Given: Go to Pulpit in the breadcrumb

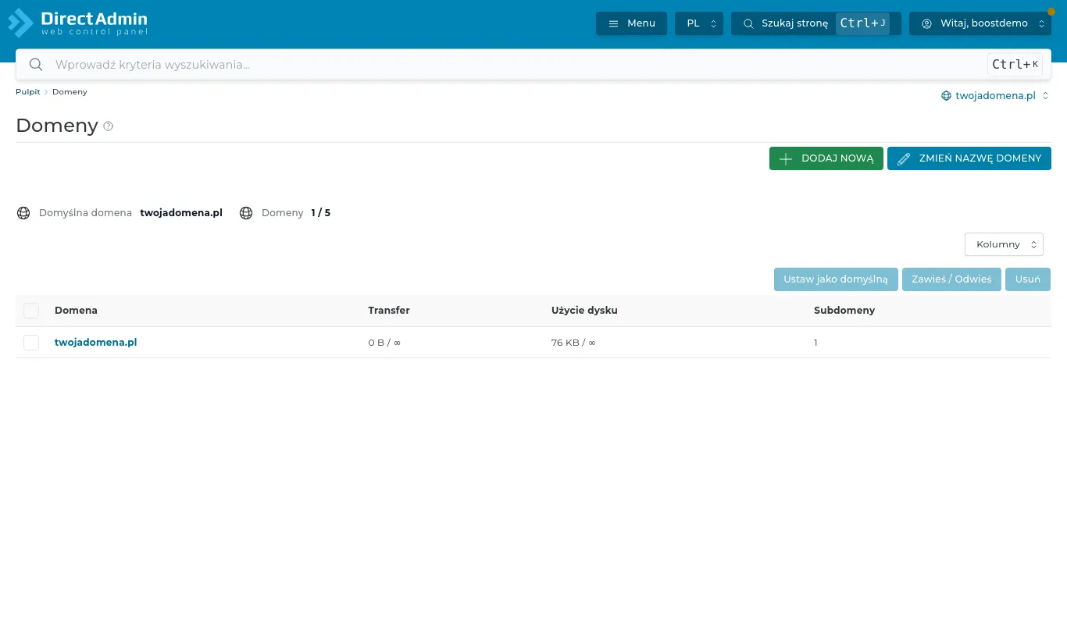Looking at the screenshot, I should point(28,92).
